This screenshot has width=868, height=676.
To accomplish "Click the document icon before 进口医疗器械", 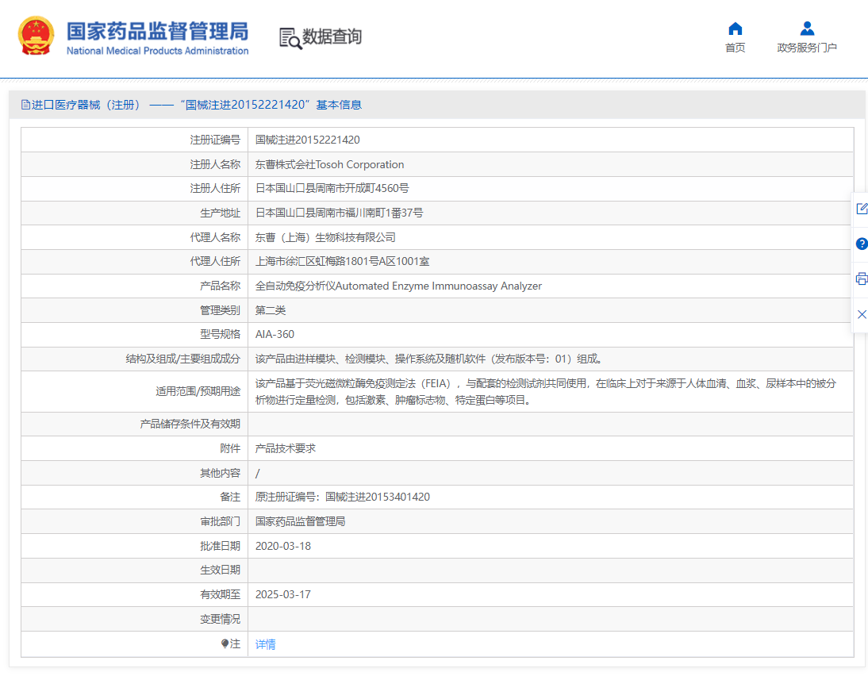I will [x=25, y=105].
